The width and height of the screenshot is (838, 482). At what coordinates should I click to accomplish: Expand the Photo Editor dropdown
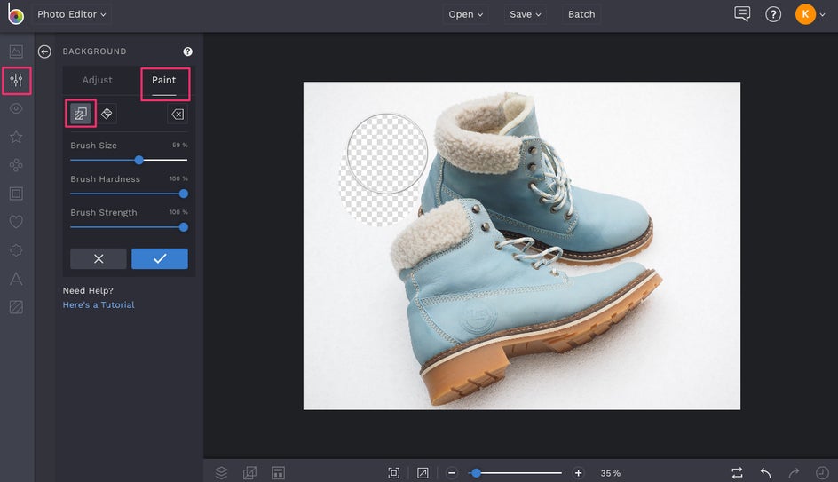[71, 14]
